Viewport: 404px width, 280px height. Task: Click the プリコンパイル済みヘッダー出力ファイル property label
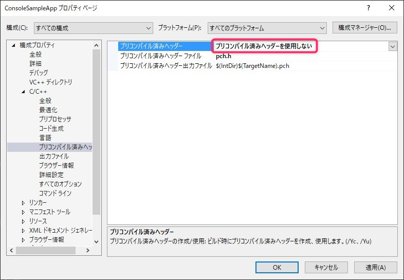[166, 66]
